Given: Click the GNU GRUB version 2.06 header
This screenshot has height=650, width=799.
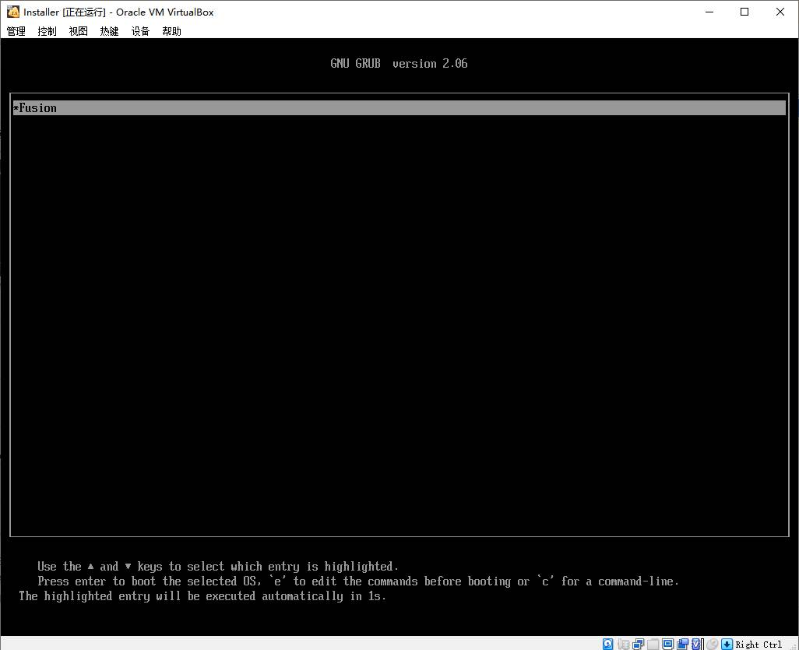Looking at the screenshot, I should (399, 64).
